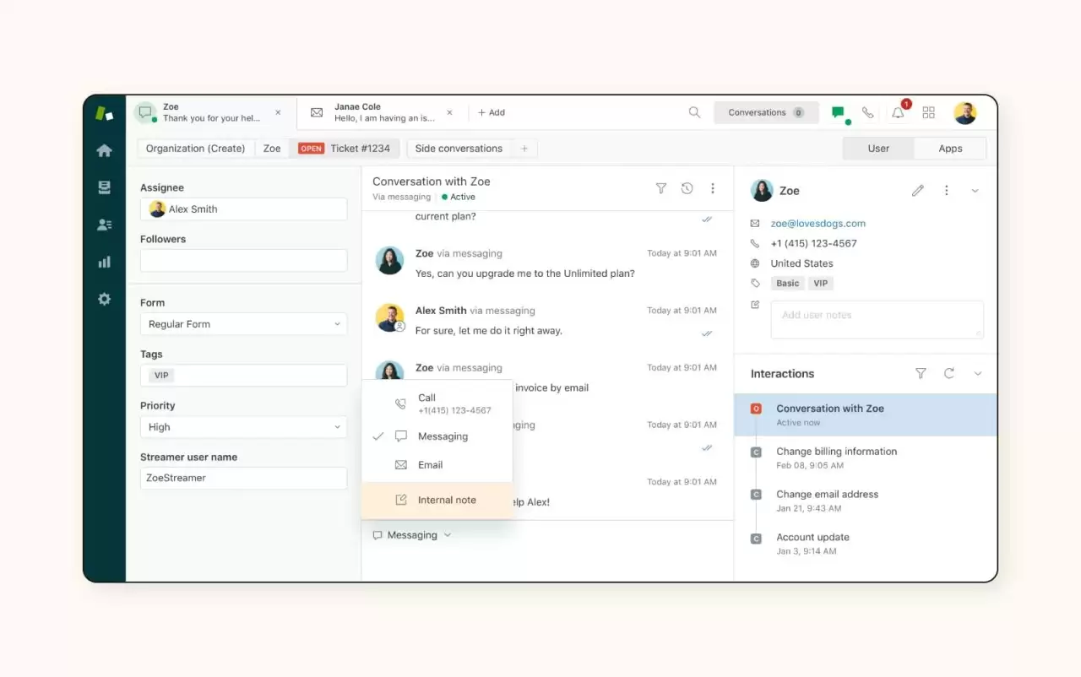Open search with the magnifying glass icon
1081x677 pixels.
click(x=694, y=112)
